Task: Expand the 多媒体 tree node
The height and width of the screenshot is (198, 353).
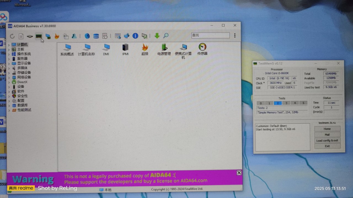Action: [x=9, y=68]
